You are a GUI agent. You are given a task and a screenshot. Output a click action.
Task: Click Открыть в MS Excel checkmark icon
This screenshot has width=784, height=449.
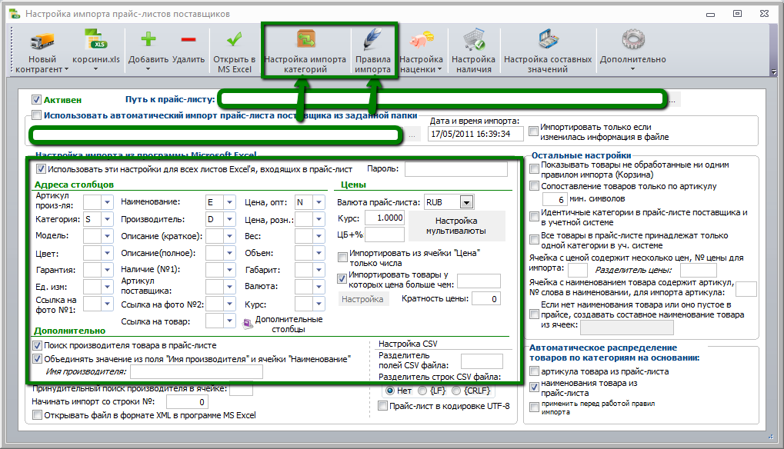(x=234, y=39)
